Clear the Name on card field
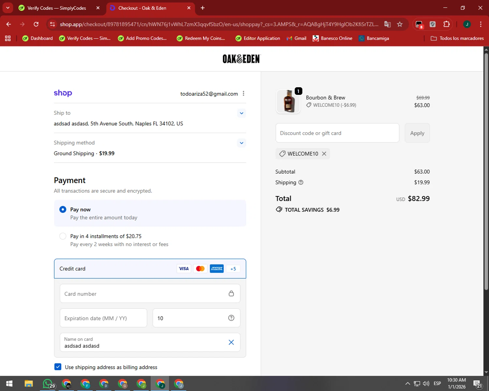This screenshot has width=489, height=391. 231,342
